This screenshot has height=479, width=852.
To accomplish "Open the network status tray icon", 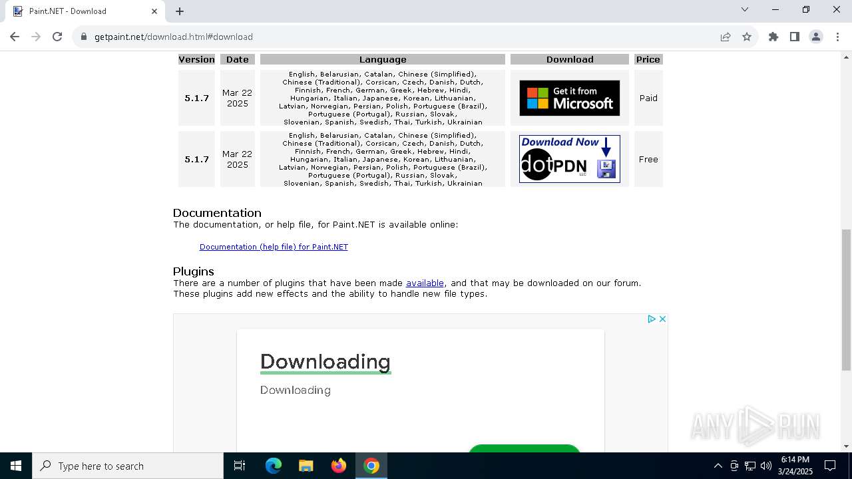I will pyautogui.click(x=750, y=466).
